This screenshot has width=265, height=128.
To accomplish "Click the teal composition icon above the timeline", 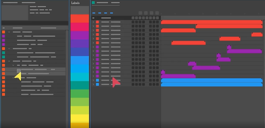I will click(93, 3).
